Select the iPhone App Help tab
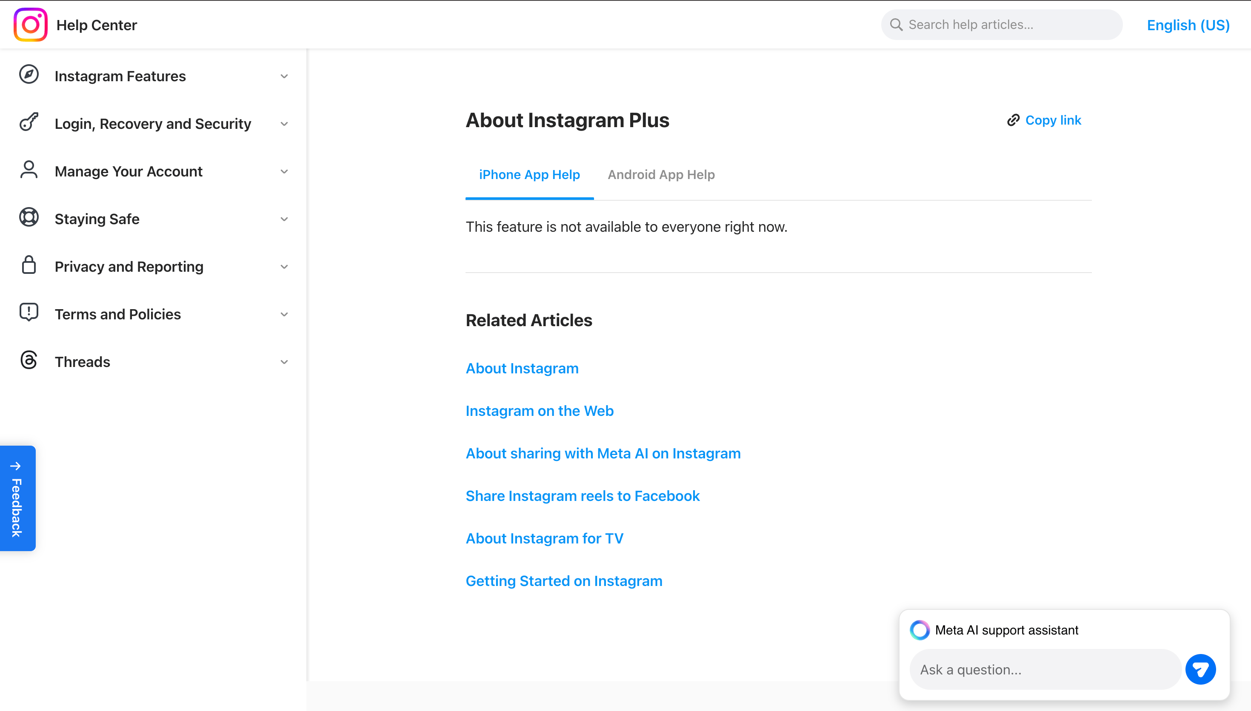 (529, 174)
